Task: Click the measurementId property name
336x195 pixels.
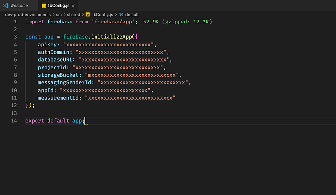Action: coord(58,98)
